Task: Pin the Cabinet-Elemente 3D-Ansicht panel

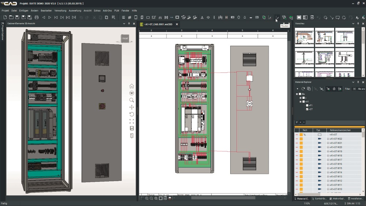Action: pyautogui.click(x=129, y=23)
